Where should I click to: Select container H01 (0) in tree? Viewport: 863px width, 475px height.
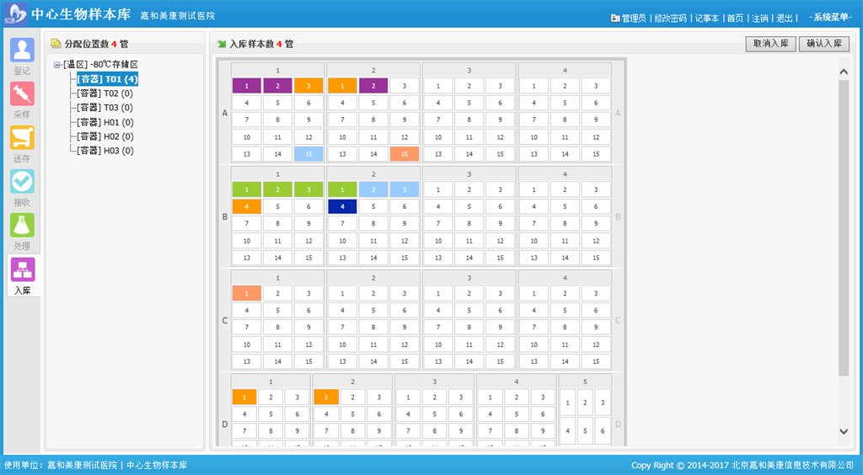coord(105,122)
